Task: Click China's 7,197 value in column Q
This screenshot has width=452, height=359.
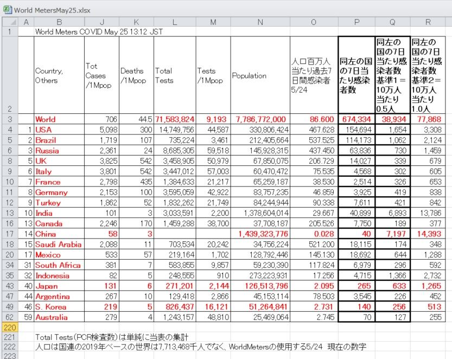Action: pos(393,234)
